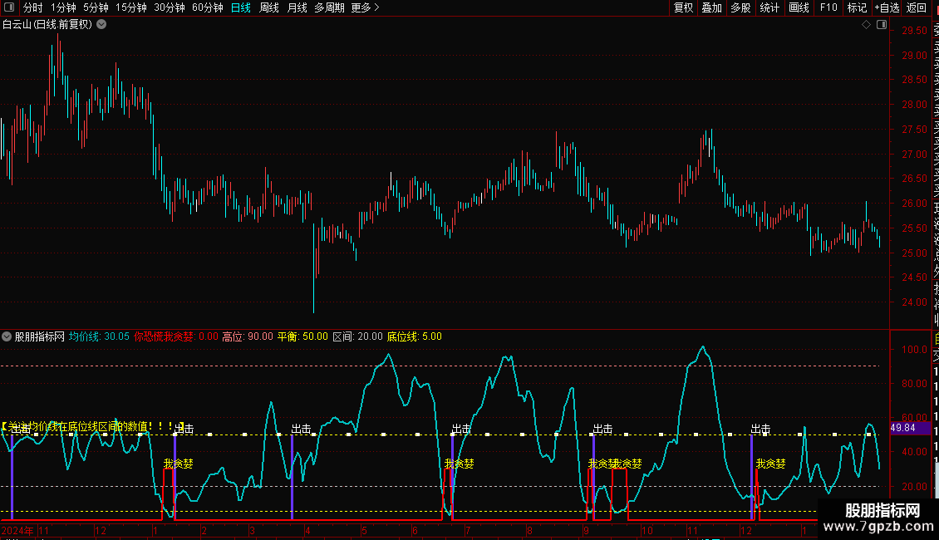Select the 日线 daily period
The image size is (939, 540).
click(241, 7)
